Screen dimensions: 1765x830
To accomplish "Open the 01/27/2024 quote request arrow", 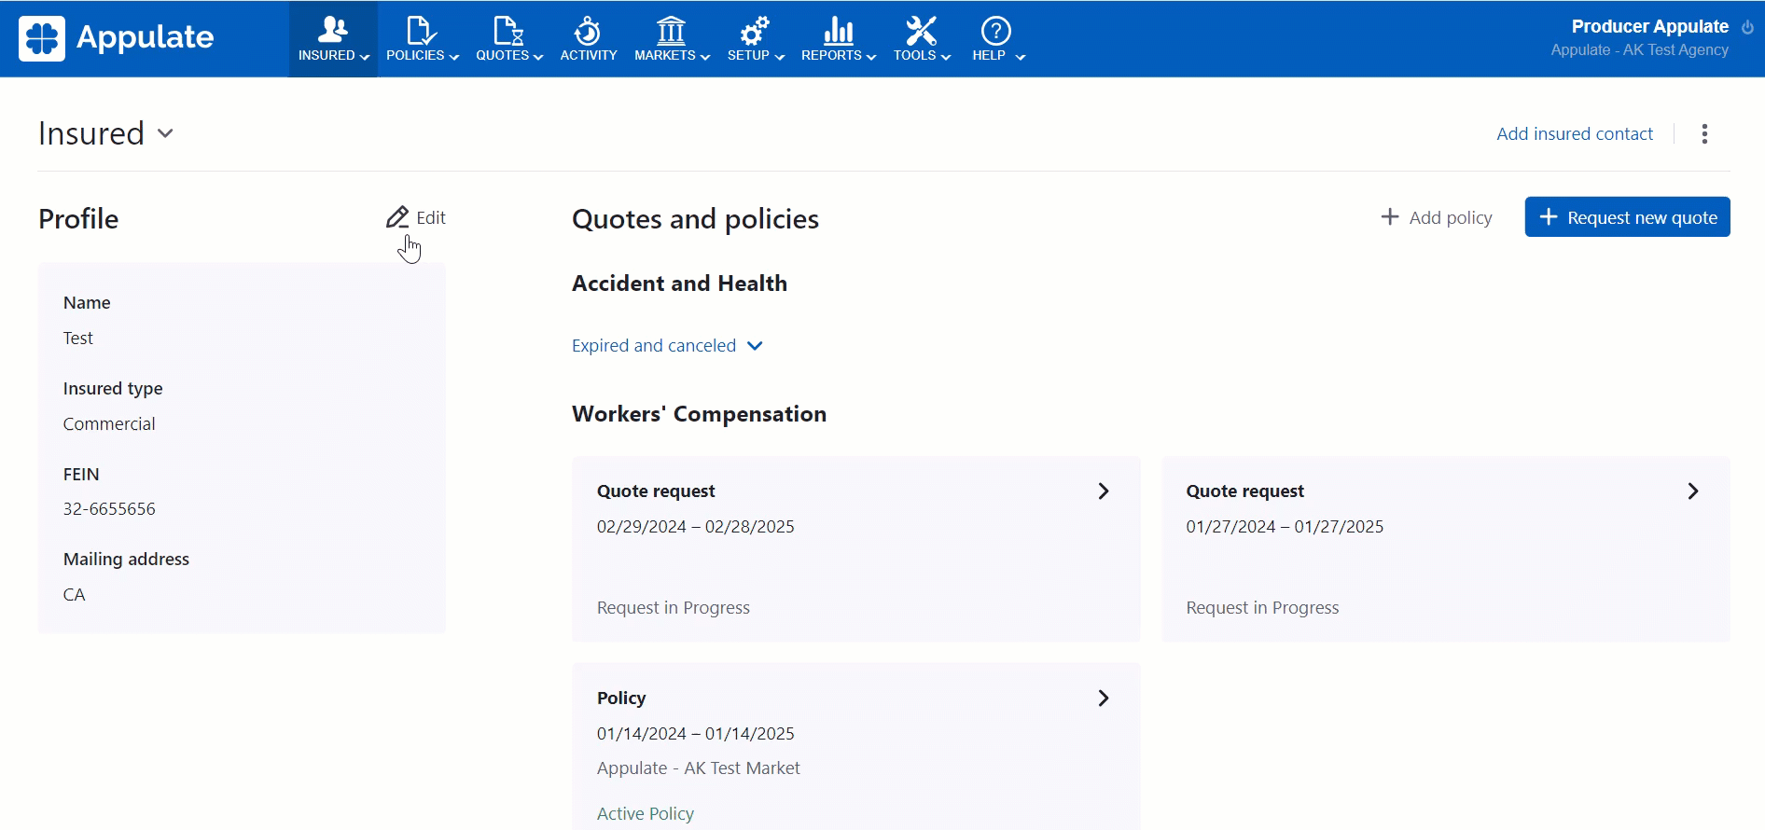I will coord(1693,491).
